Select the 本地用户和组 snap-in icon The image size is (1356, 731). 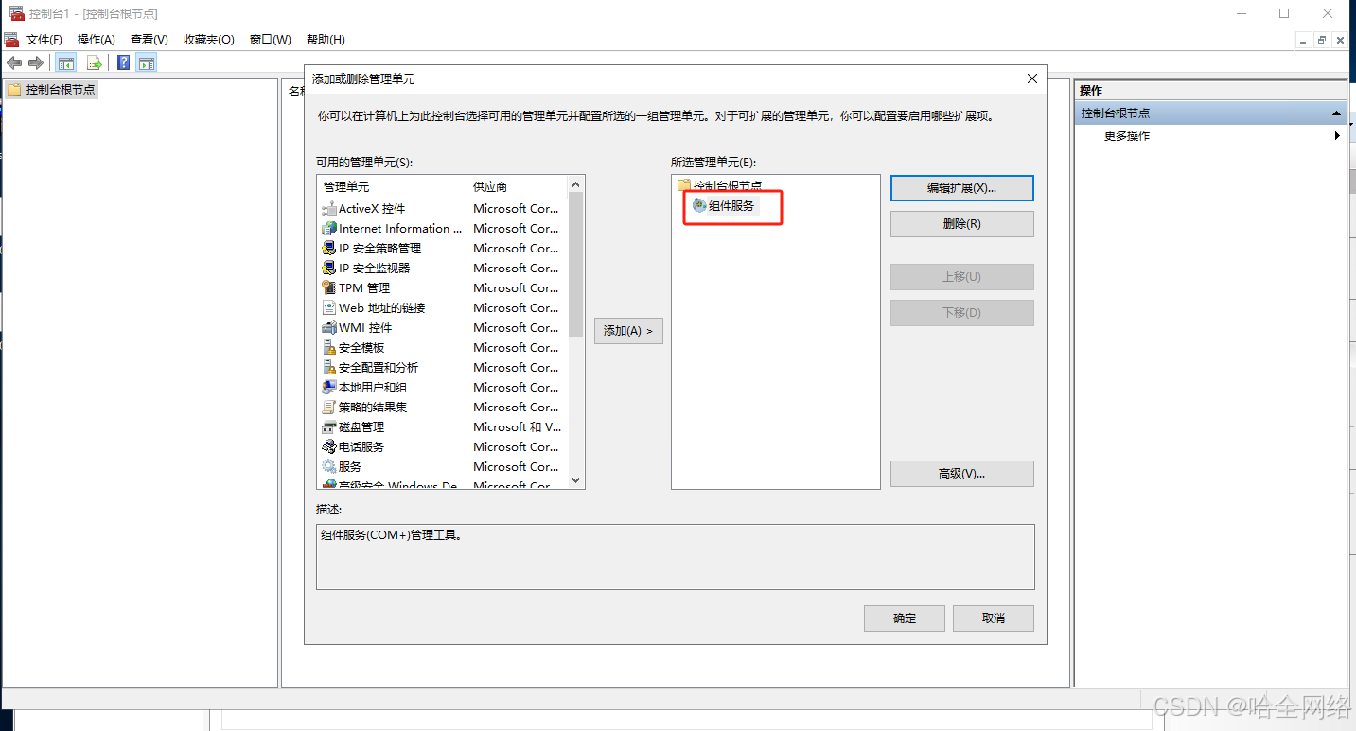click(329, 388)
